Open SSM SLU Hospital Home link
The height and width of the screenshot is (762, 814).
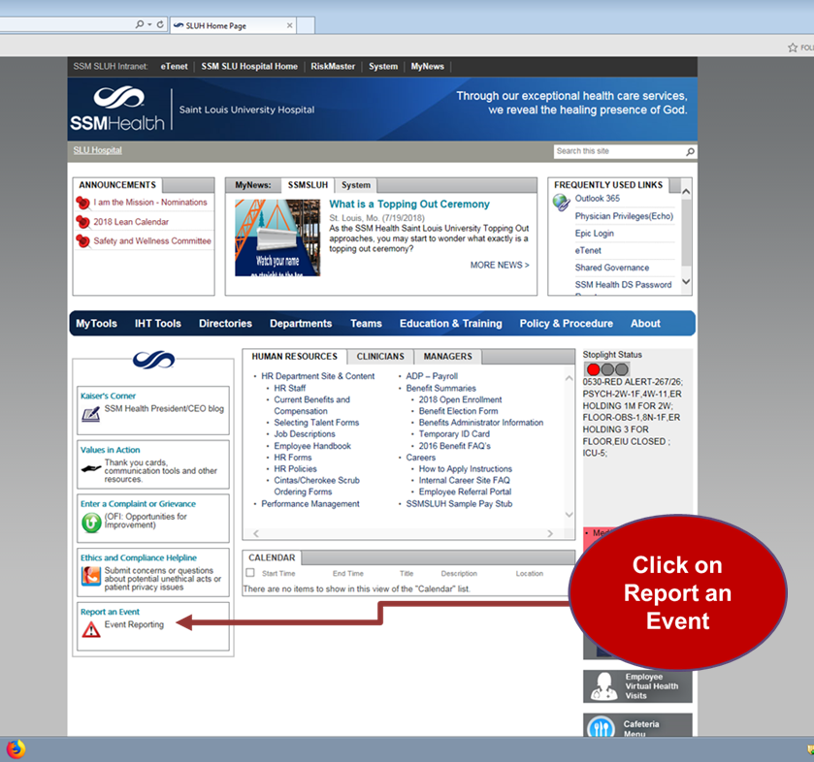(249, 66)
